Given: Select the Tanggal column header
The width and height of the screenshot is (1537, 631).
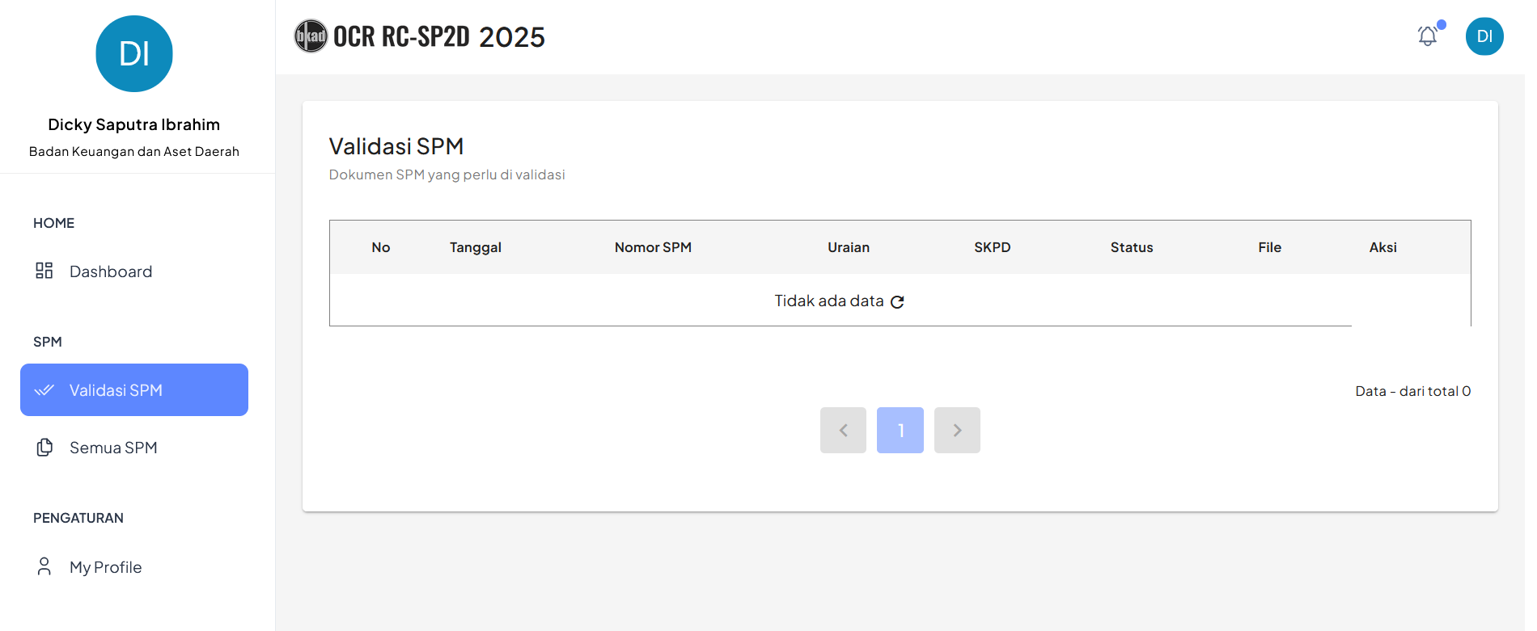Looking at the screenshot, I should point(476,247).
